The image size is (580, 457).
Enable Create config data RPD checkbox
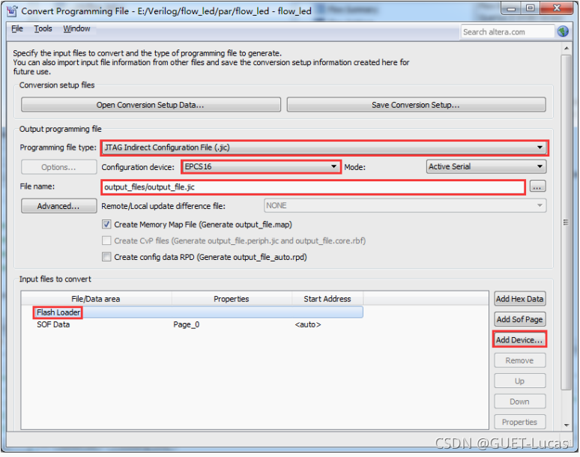point(106,257)
